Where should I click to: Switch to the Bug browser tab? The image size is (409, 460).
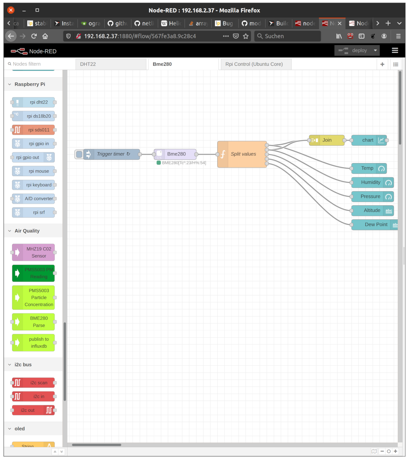coord(224,23)
